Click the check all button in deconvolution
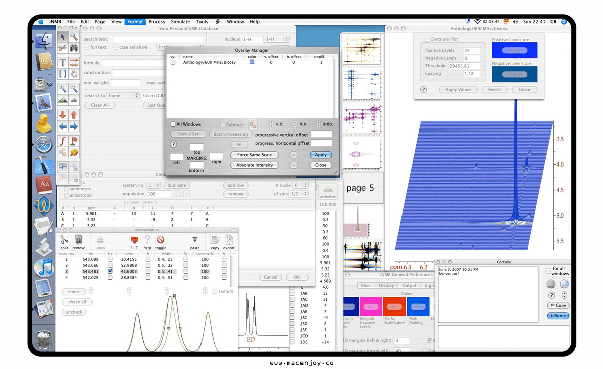Viewport: 603px width, 369px height. coord(77,302)
